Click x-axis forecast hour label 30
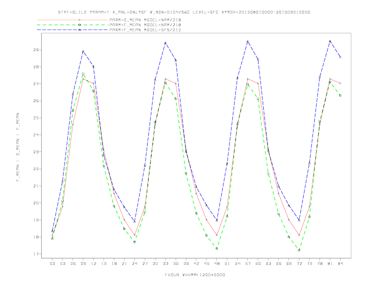The height and width of the screenshot is (287, 371). point(155,264)
